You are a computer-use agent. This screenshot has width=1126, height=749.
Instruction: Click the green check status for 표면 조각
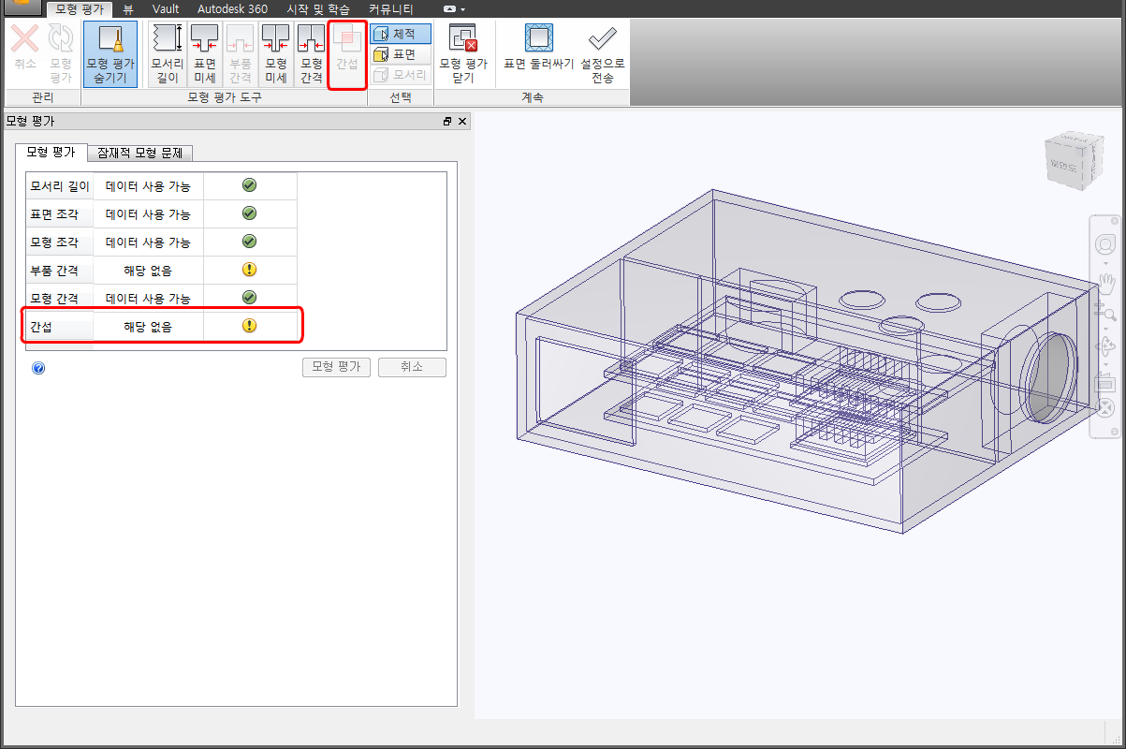tap(249, 213)
